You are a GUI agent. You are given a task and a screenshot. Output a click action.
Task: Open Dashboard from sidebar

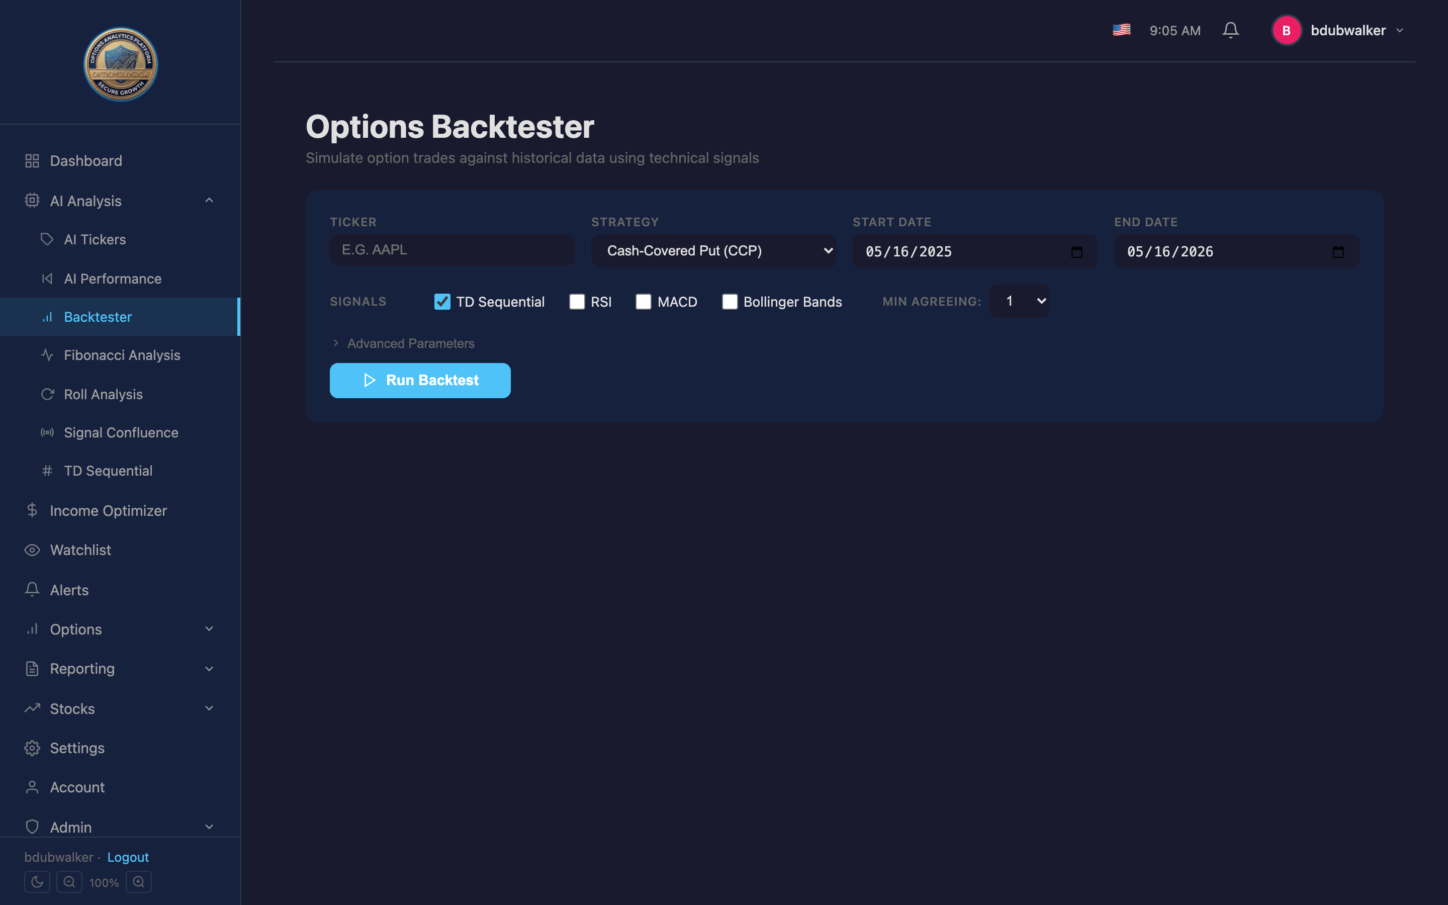pos(120,161)
